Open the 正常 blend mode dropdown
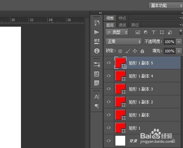Viewport: 183px width, 148px height. pos(123,42)
